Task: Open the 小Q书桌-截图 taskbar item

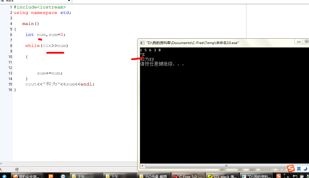Action: [x=153, y=176]
